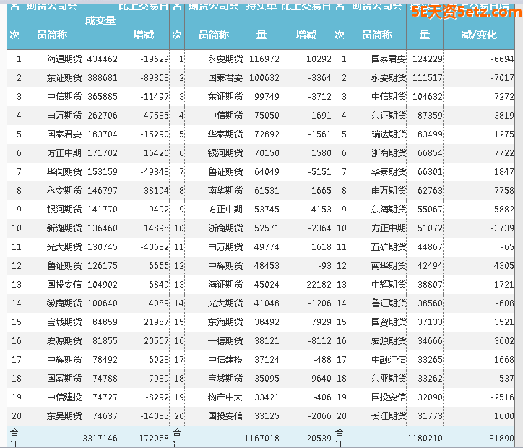This screenshot has width=523, height=448.
Task: Click the value 116972 for 永安期货
Action: [x=263, y=59]
